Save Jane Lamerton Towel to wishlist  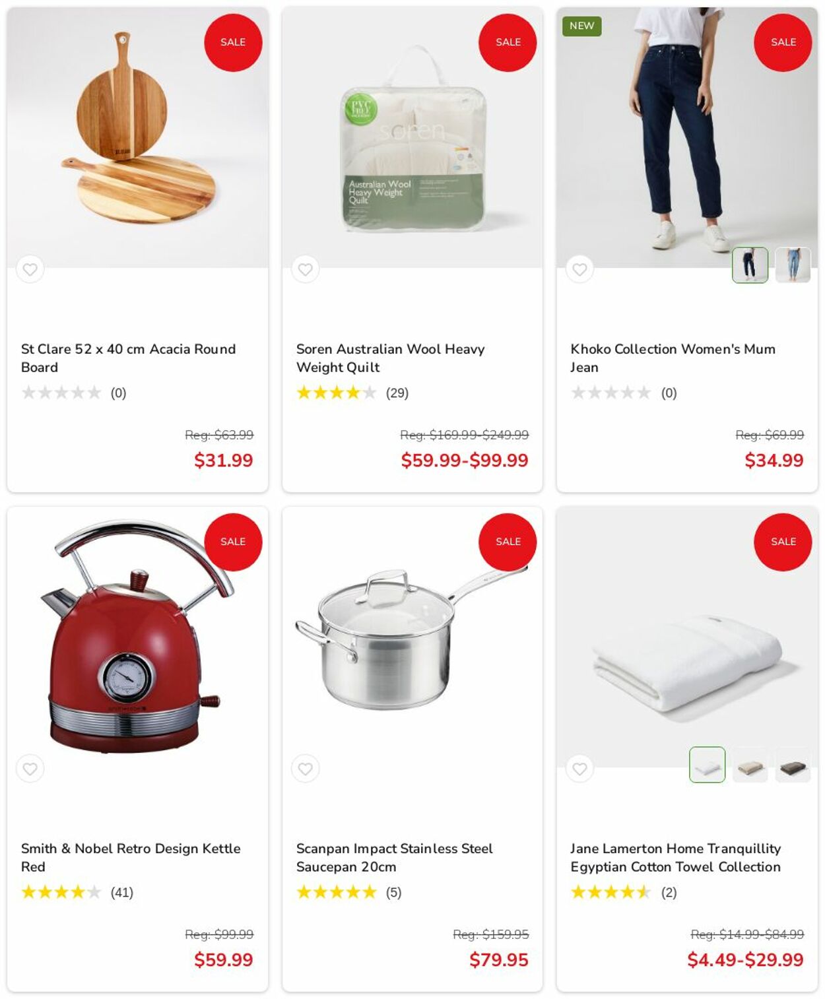click(579, 769)
